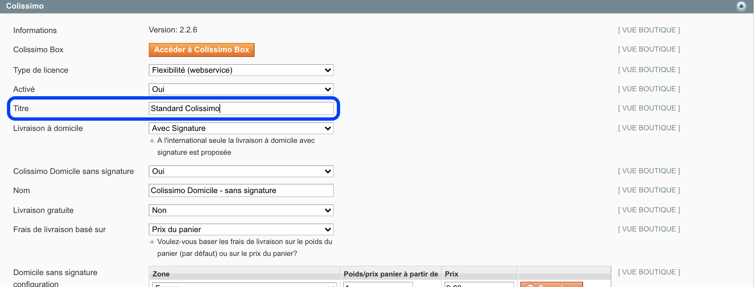Screen dimensions: 755x287
Task: Open Colissimo Domicile sans signature dropdown
Action: pos(241,171)
